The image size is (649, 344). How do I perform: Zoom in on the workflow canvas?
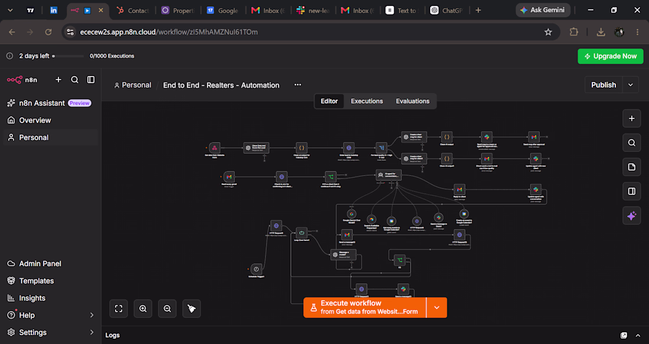coord(143,309)
